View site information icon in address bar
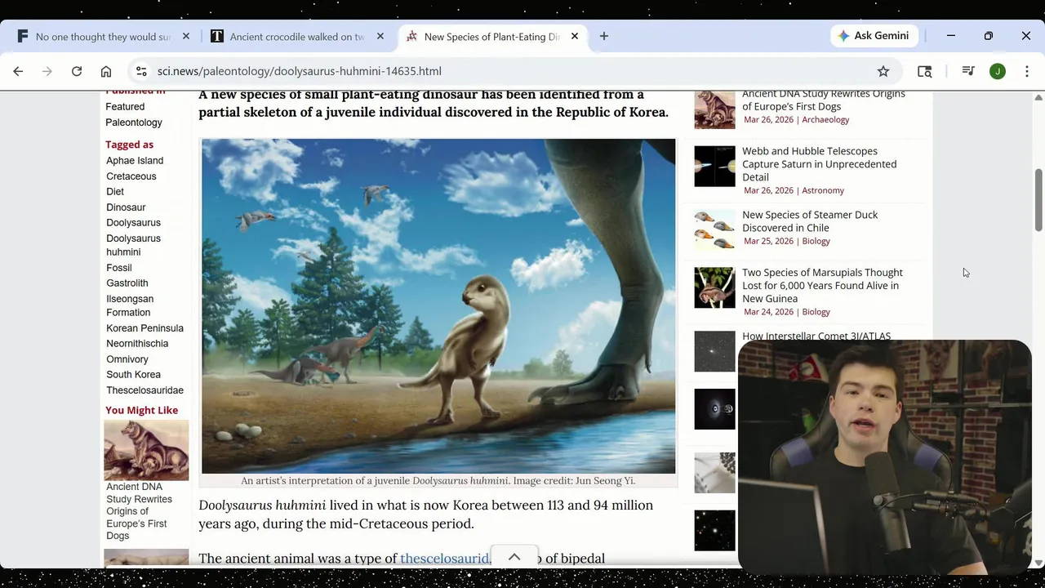This screenshot has height=588, width=1045. [x=141, y=71]
